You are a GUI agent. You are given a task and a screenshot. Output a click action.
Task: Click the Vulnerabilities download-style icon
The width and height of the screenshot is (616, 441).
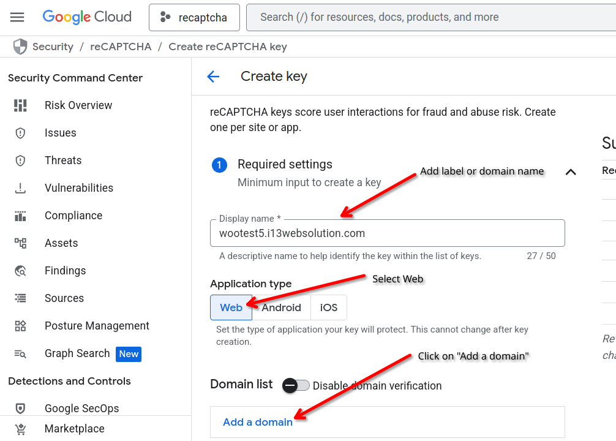click(x=20, y=188)
